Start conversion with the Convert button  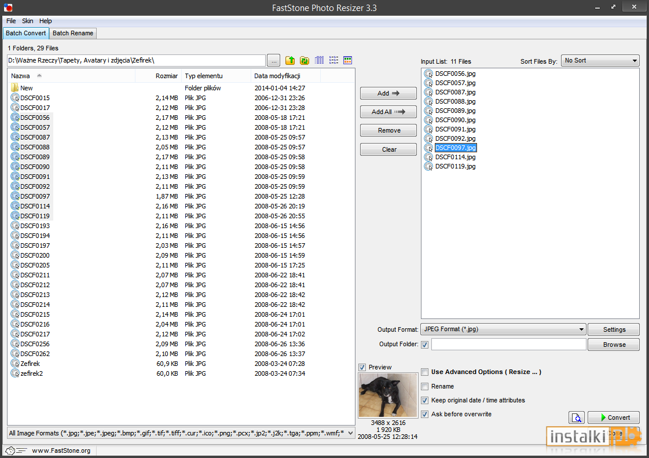614,417
